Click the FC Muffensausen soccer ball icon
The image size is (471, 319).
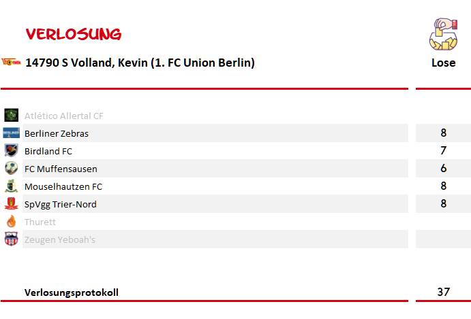point(11,168)
